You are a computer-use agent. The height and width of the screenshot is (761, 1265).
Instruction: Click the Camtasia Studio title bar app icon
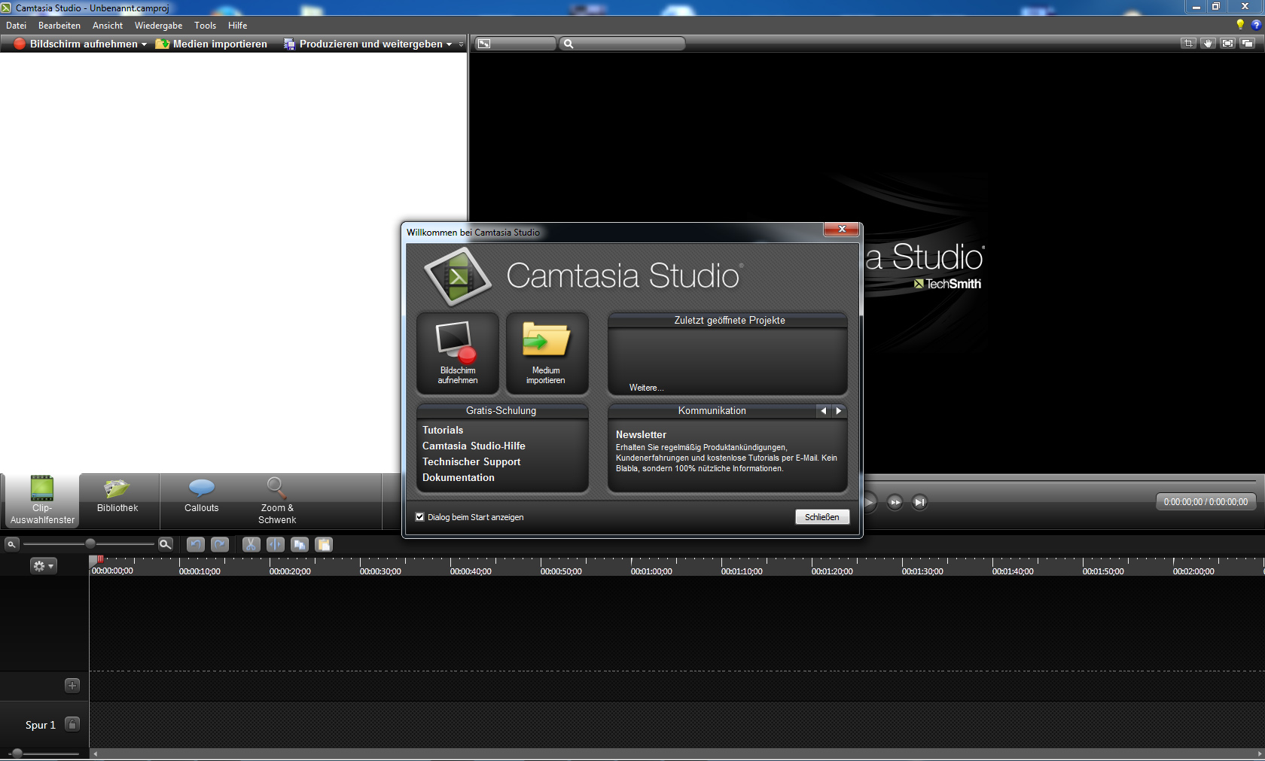point(7,8)
